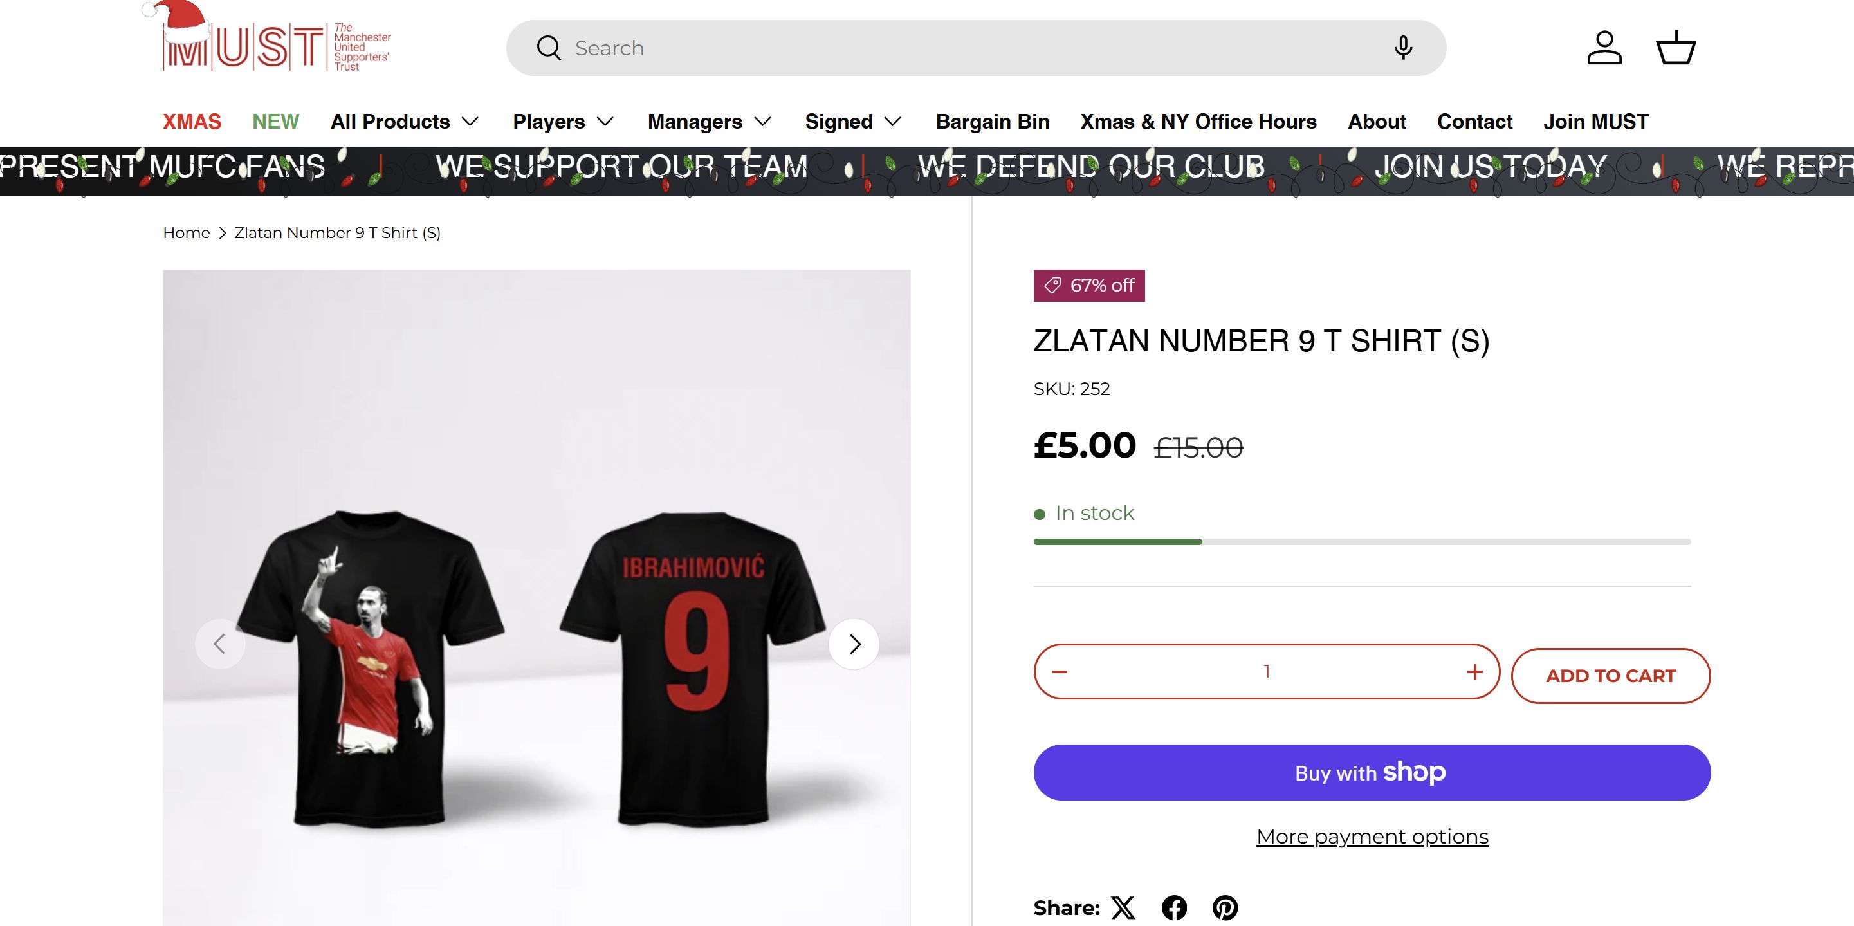Image resolution: width=1854 pixels, height=926 pixels.
Task: Open the shopping basket icon
Action: coord(1676,48)
